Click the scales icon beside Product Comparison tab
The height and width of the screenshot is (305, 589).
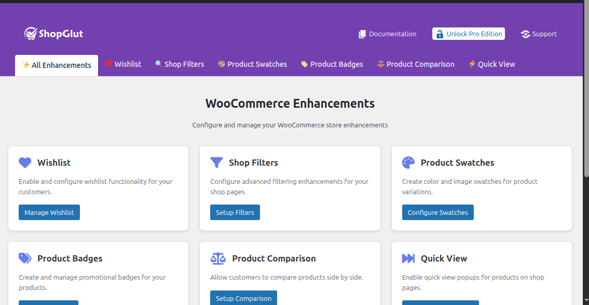click(x=381, y=64)
